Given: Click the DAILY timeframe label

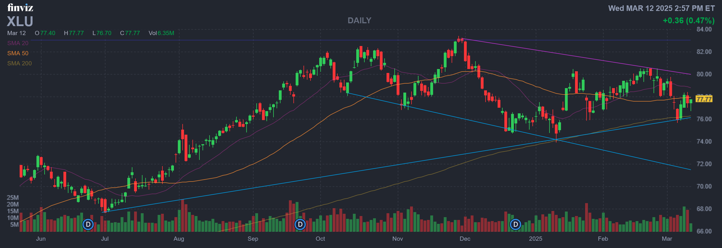Looking at the screenshot, I should (359, 20).
